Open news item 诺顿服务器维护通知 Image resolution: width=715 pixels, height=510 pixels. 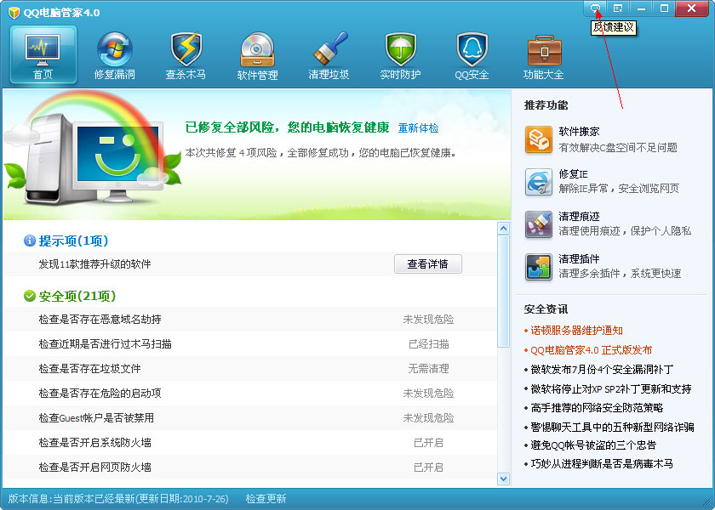576,331
